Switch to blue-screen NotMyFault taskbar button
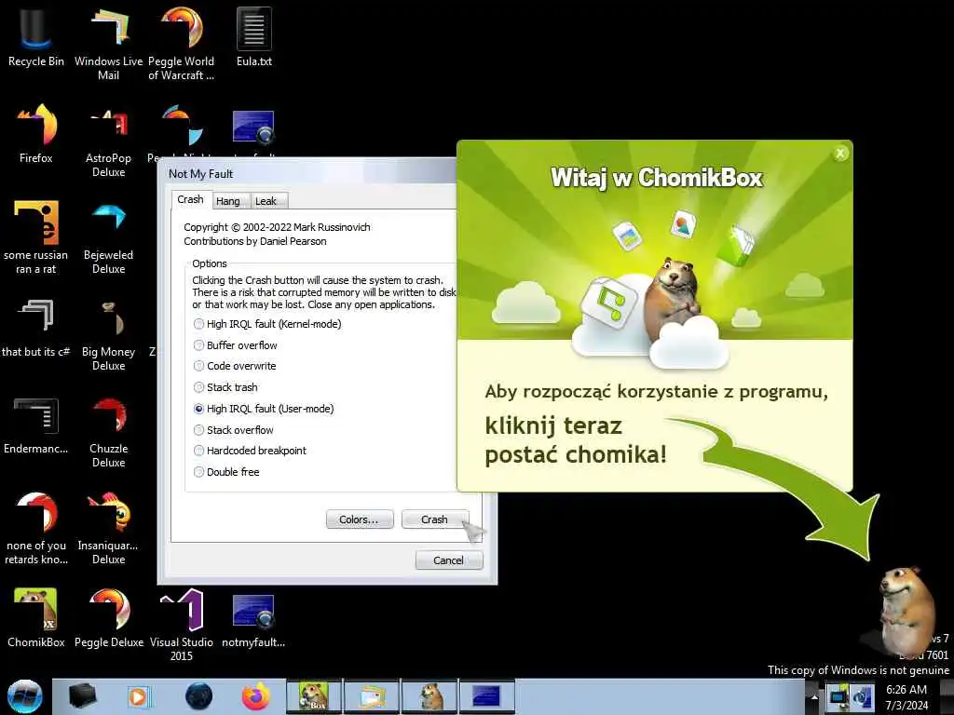 coord(487,696)
